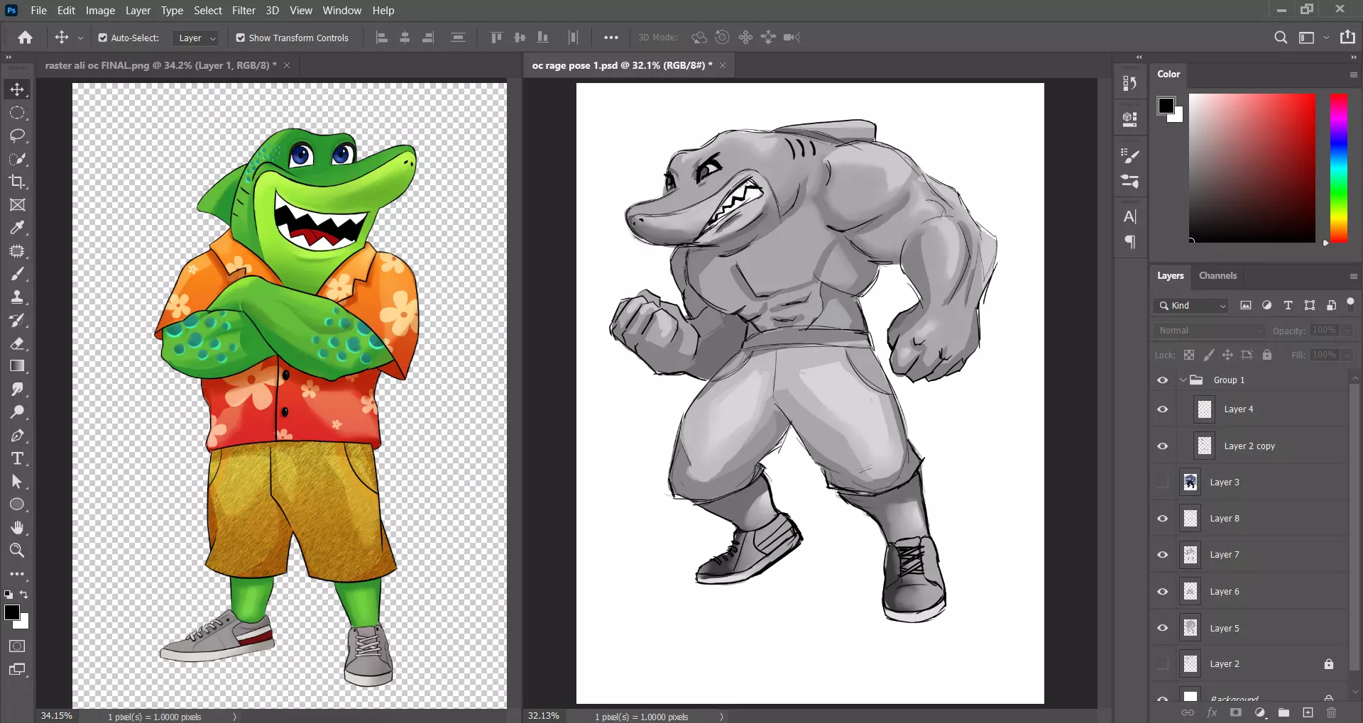This screenshot has width=1363, height=723.
Task: Open the Auto-Select Layer dropdown
Action: (197, 38)
